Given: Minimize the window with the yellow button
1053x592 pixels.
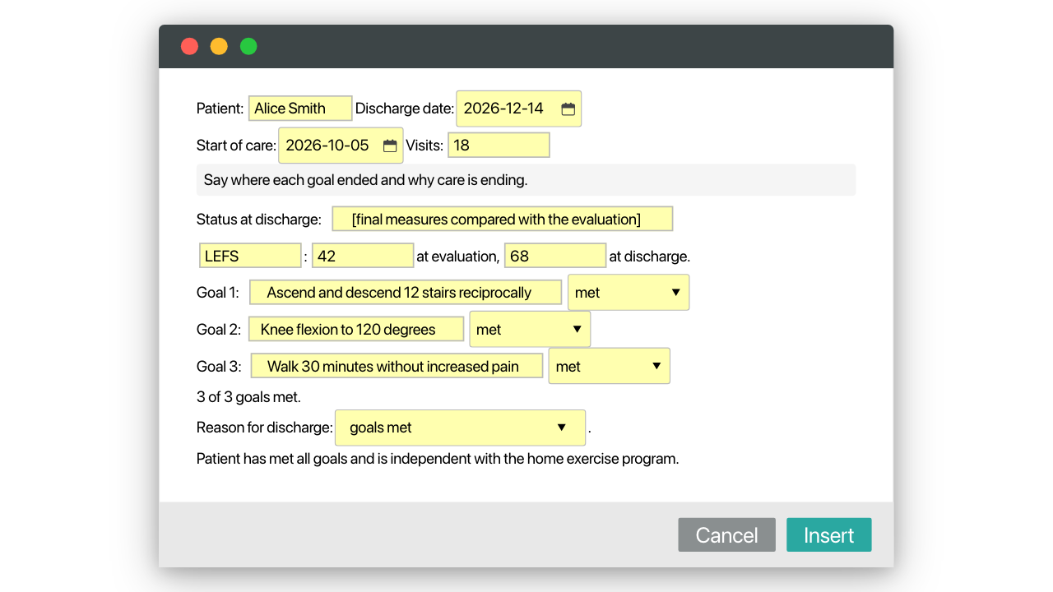Looking at the screenshot, I should [219, 46].
